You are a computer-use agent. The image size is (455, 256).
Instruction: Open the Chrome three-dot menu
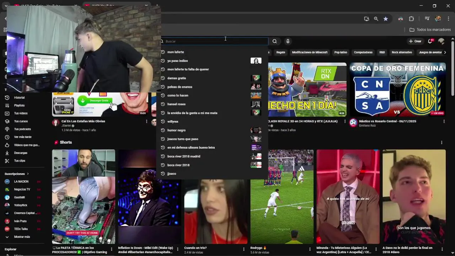pyautogui.click(x=448, y=19)
